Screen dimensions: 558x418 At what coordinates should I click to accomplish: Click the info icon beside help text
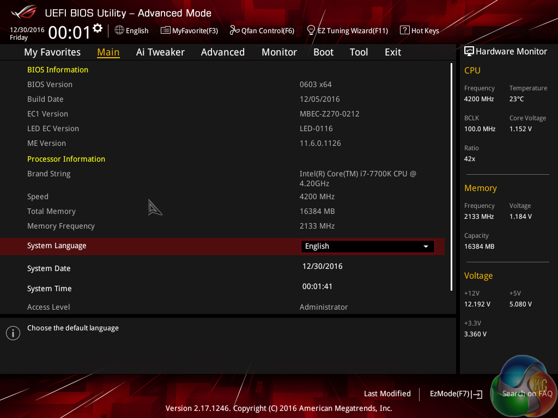coord(13,333)
